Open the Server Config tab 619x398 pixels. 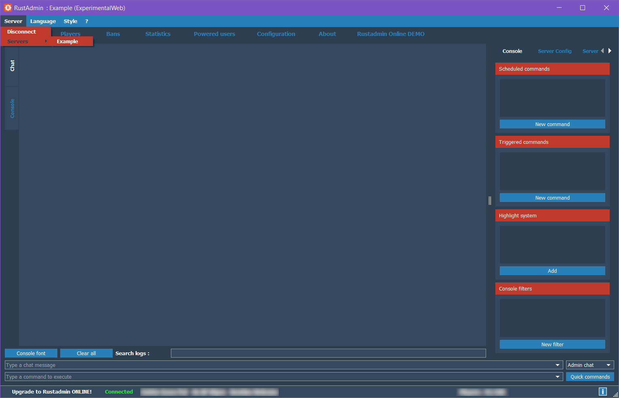[x=554, y=51]
